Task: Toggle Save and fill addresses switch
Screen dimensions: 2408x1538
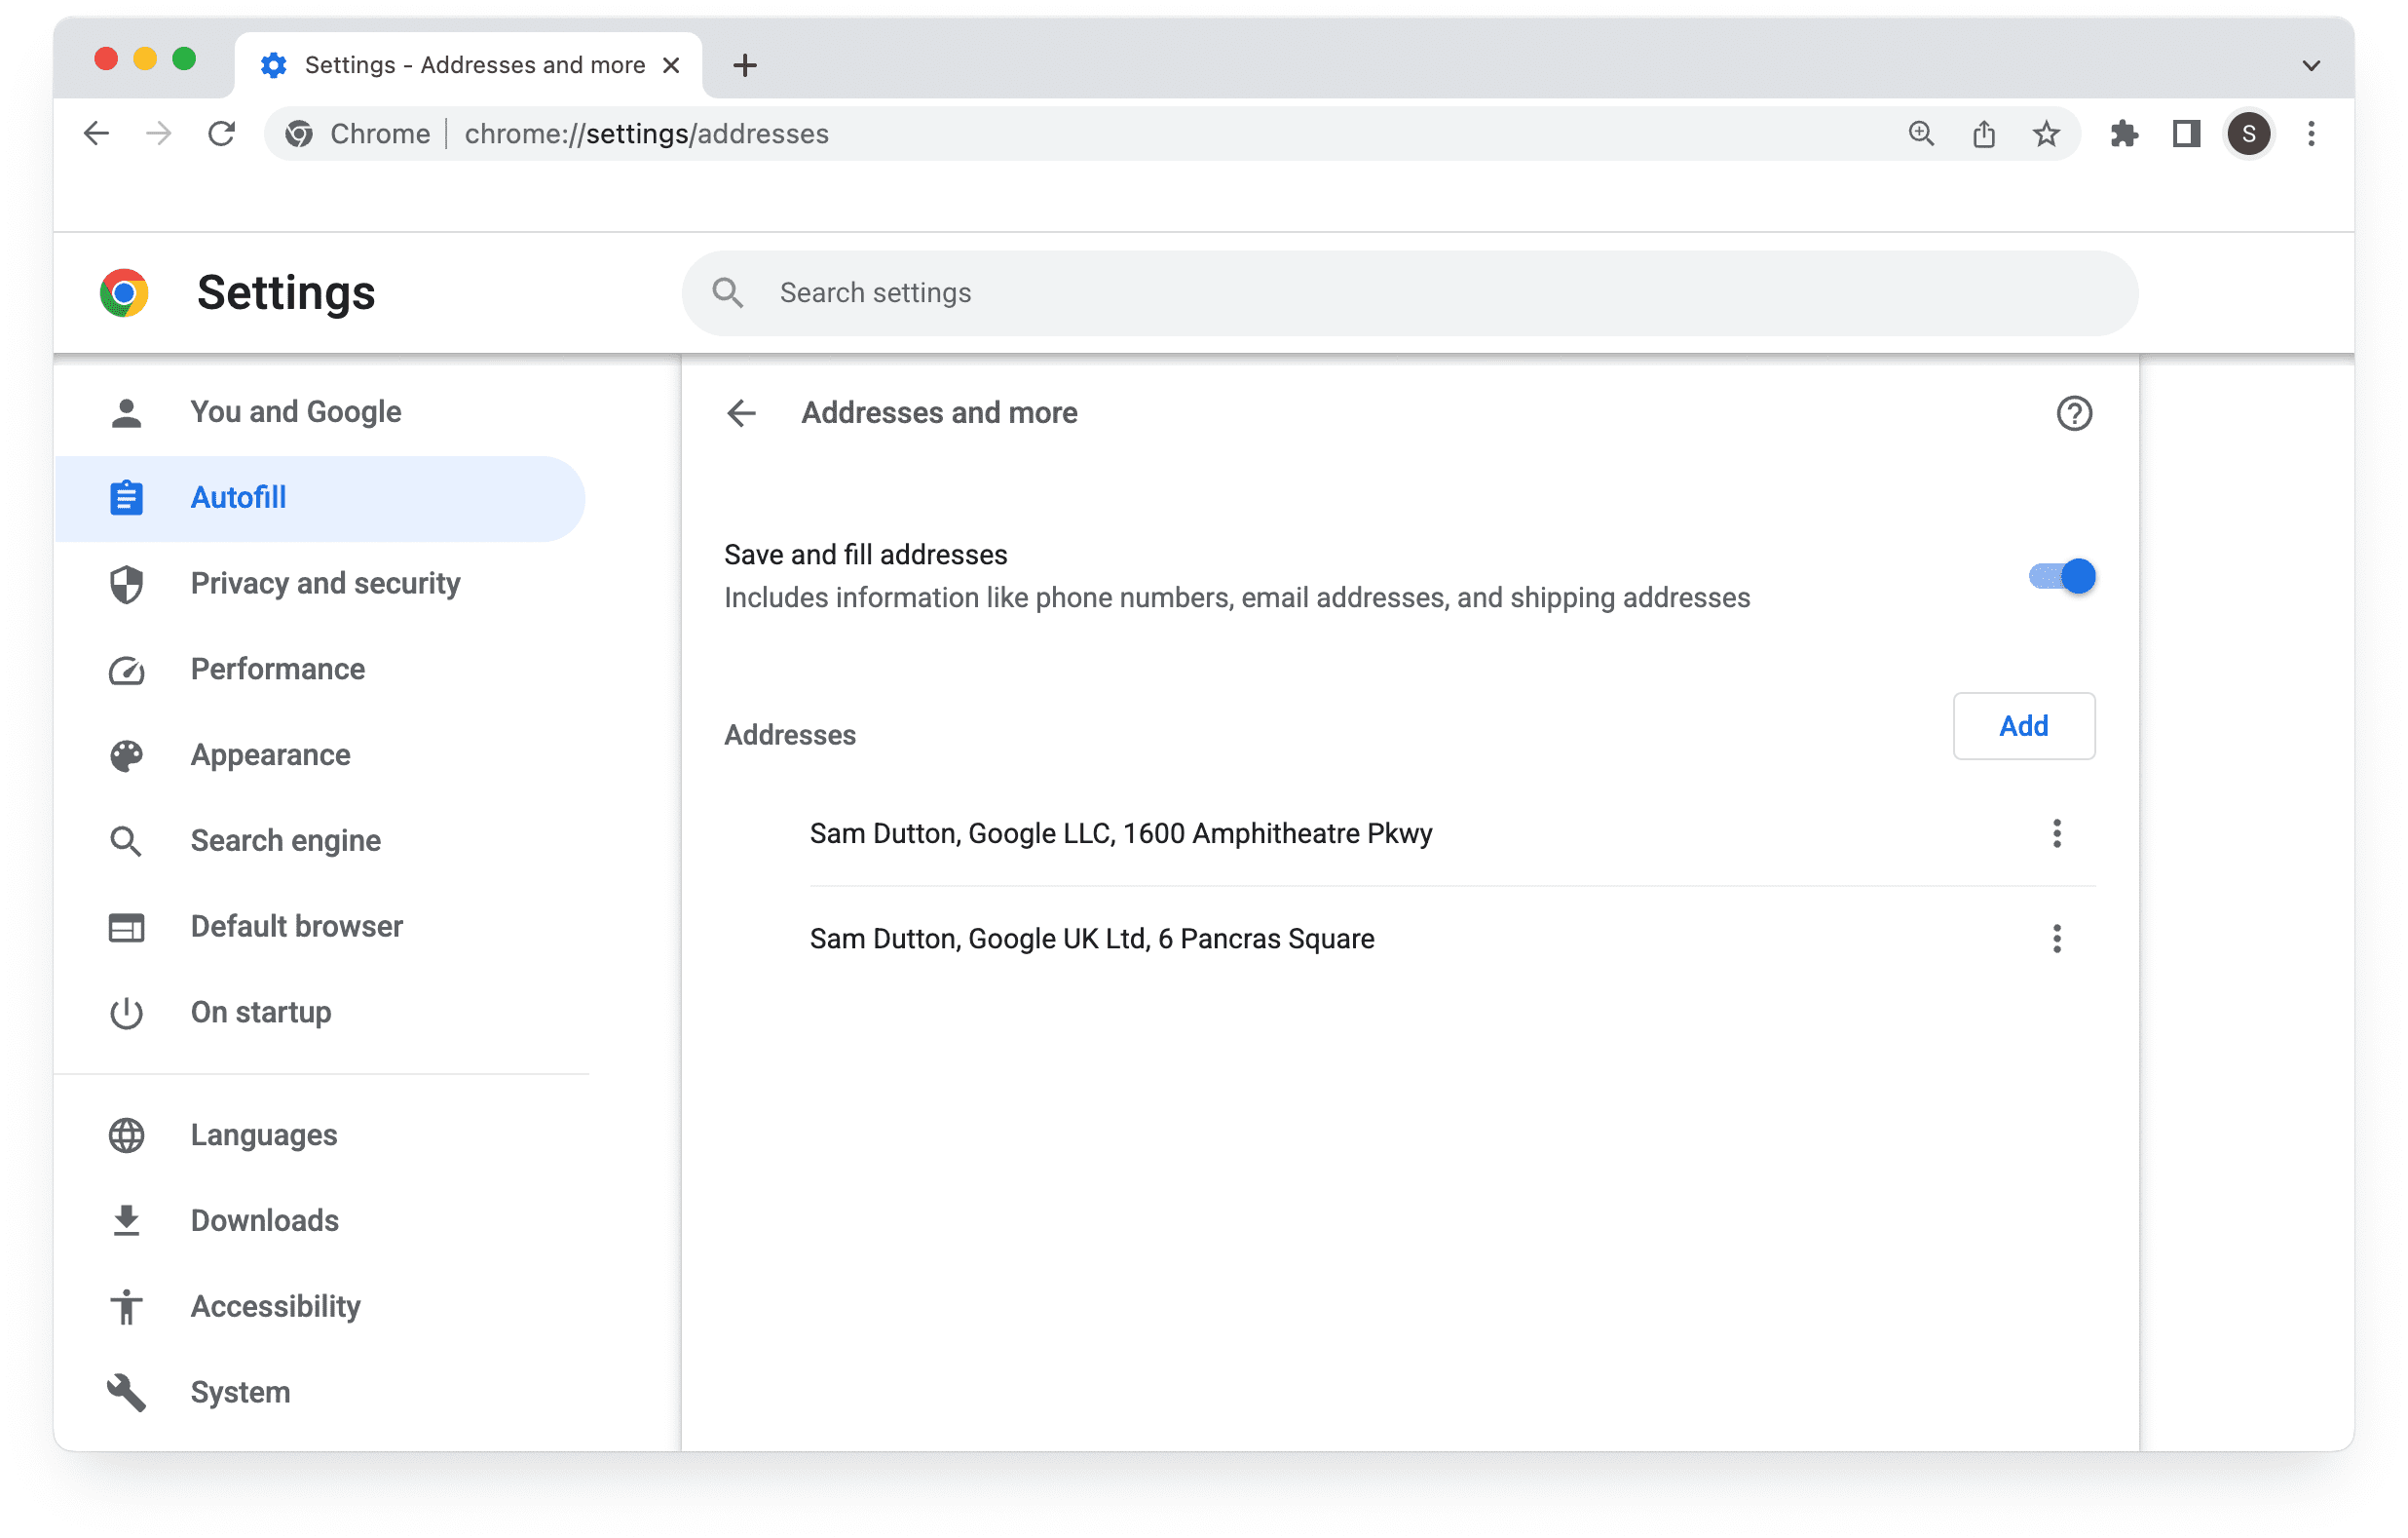Action: pyautogui.click(x=2062, y=576)
